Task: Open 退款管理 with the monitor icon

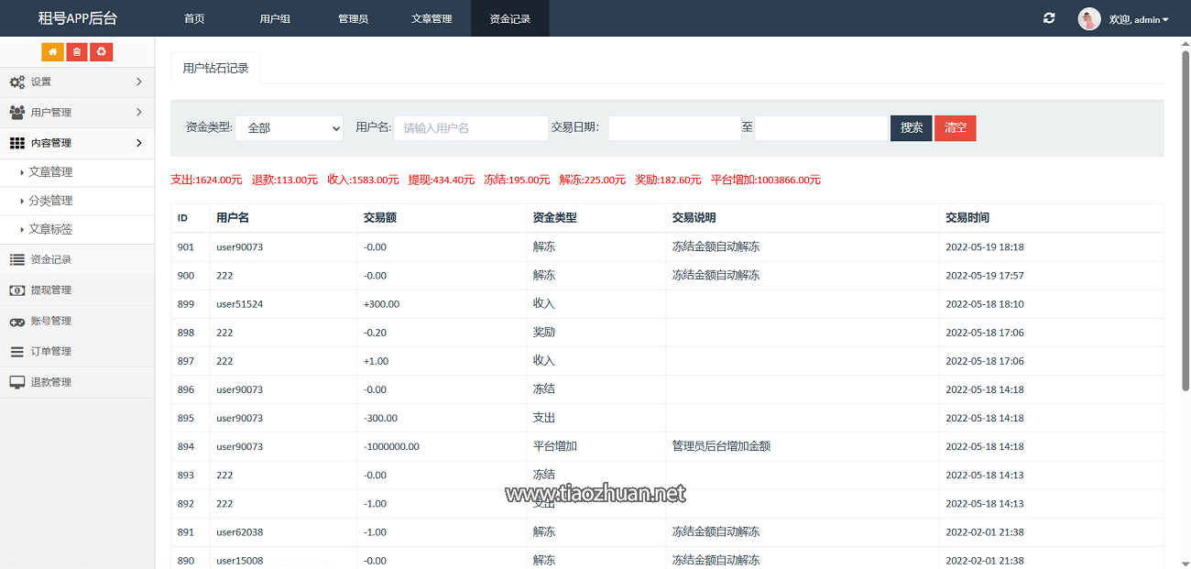Action: (x=50, y=382)
